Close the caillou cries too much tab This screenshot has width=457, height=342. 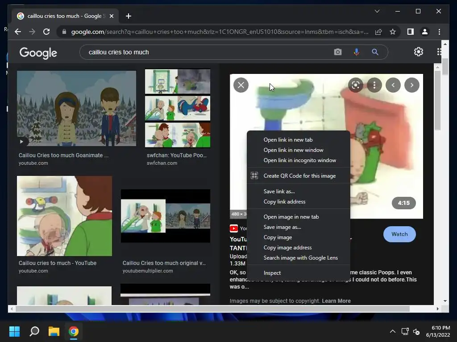(x=111, y=16)
